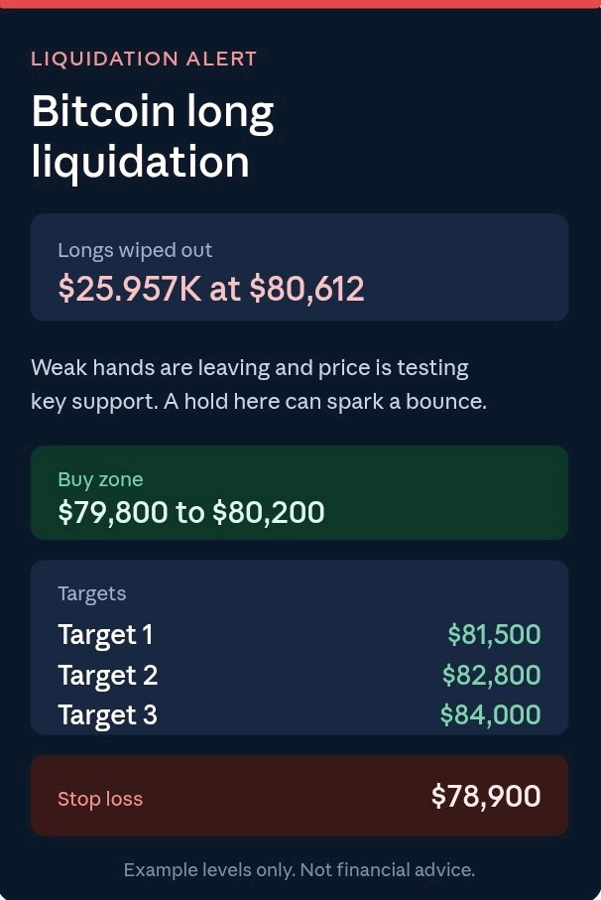The image size is (601, 900).
Task: Select the $78,900 stop loss value
Action: [x=486, y=796]
